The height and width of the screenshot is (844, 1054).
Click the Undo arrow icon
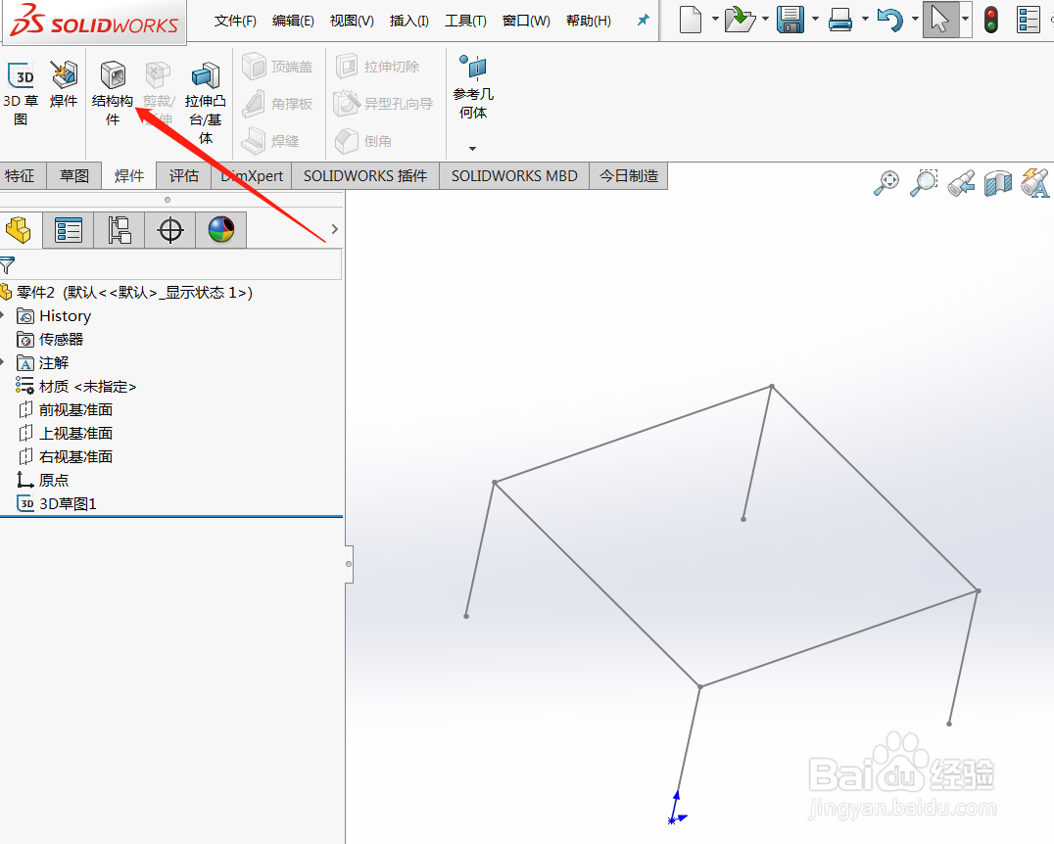890,20
